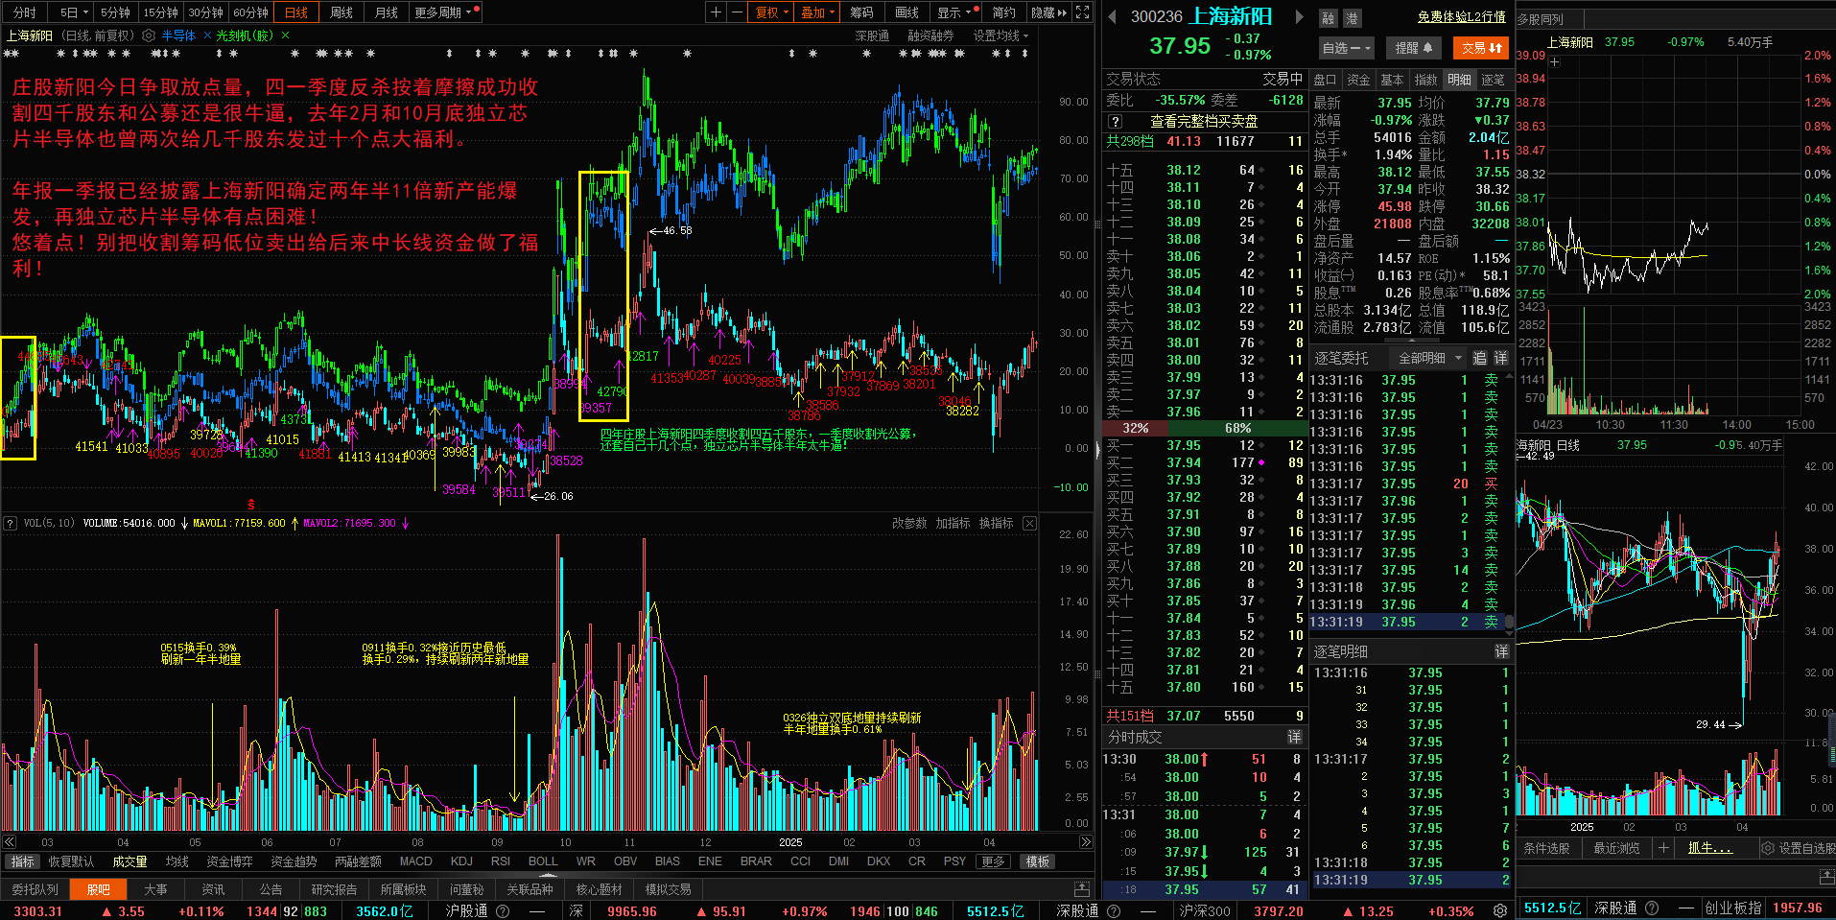Image resolution: width=1836 pixels, height=920 pixels.
Task: Click the status bar settings gear near 沪深300
Action: 1500,911
